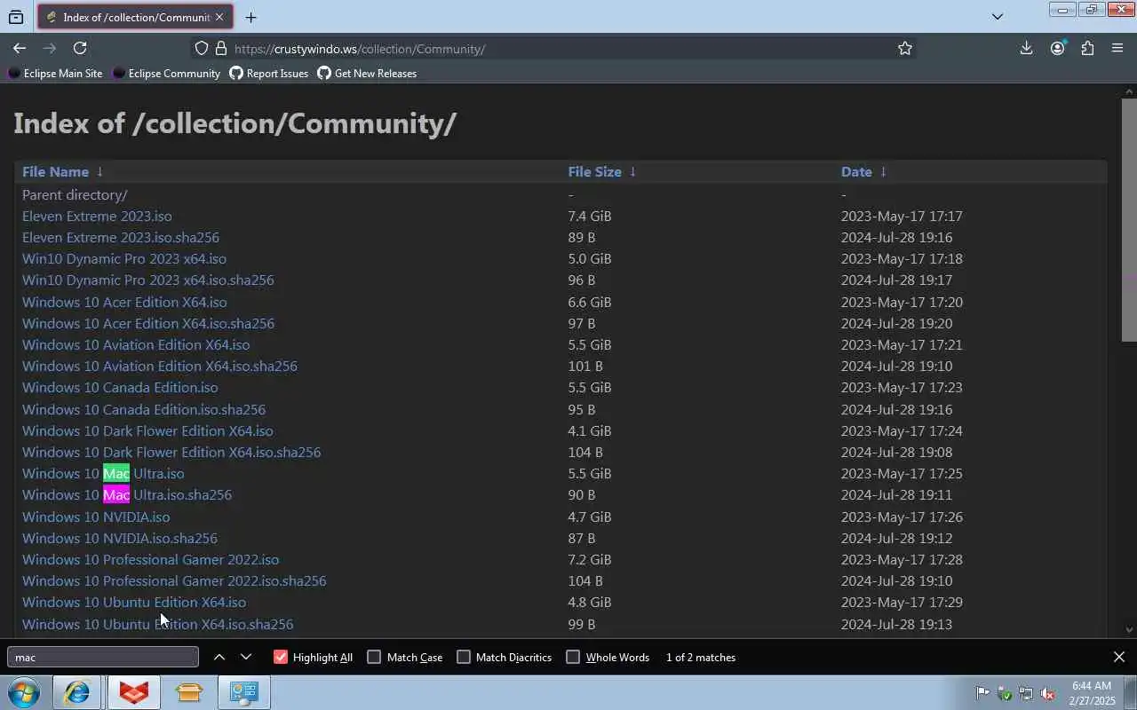Download Eleven Extreme 2023.iso
The width and height of the screenshot is (1137, 710).
pyautogui.click(x=97, y=216)
